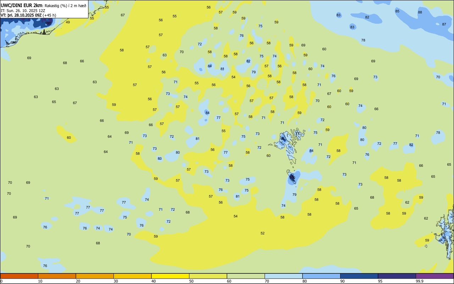Viewport: 454px width, 284px height.
Task: Select the legend tick label "30"
Action: click(116, 281)
